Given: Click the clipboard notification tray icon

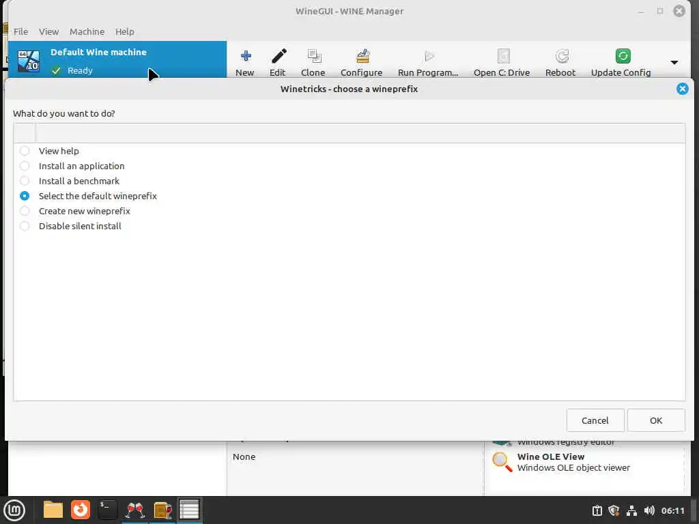Looking at the screenshot, I should click(x=597, y=510).
